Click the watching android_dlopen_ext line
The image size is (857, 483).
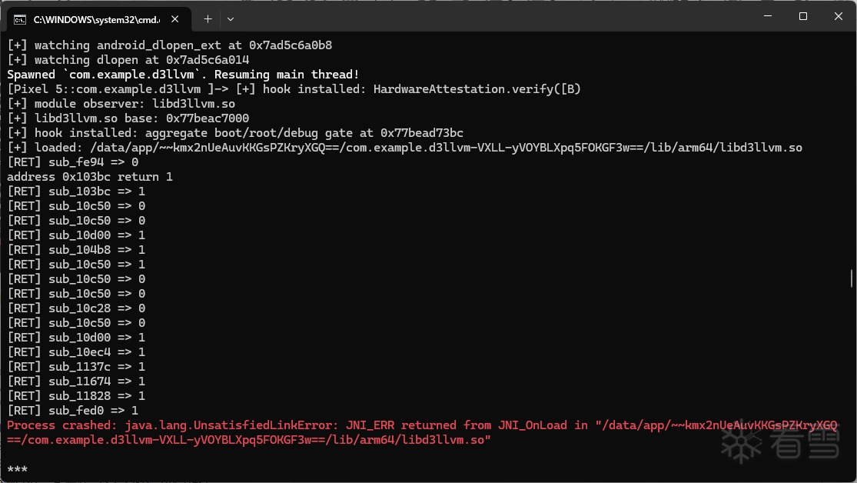coord(169,45)
